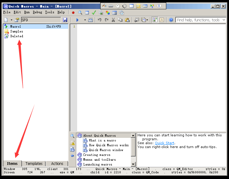Select the Samples folder in items list
This screenshot has width=229, height=179.
coord(17,31)
